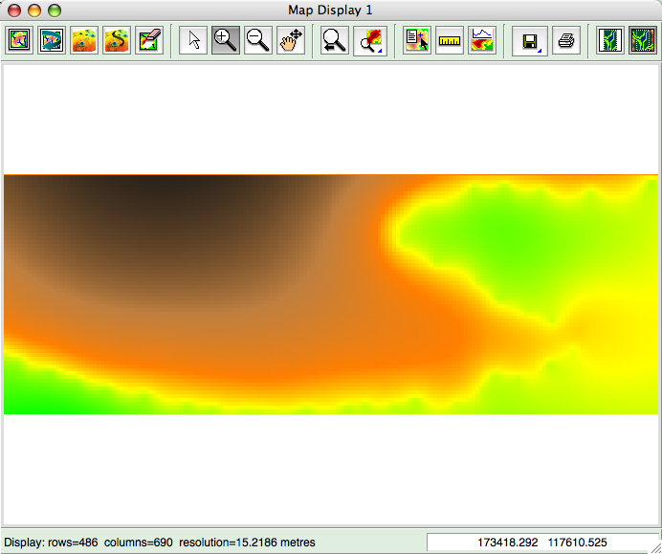Click the last toolbar map geometry icon
The image size is (662, 554).
tap(642, 40)
